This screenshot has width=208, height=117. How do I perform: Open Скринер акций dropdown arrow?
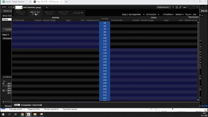coord(24,109)
